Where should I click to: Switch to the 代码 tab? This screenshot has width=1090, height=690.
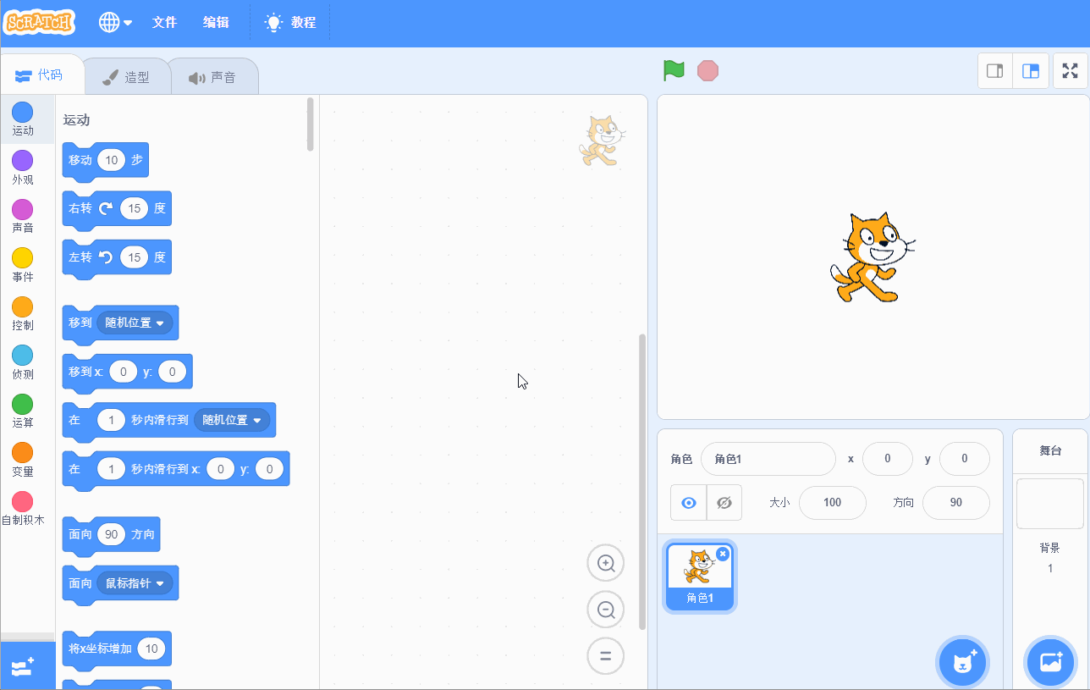pos(42,75)
